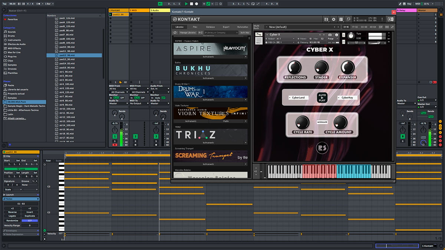Toggle the clip Loop button

tap(21, 169)
